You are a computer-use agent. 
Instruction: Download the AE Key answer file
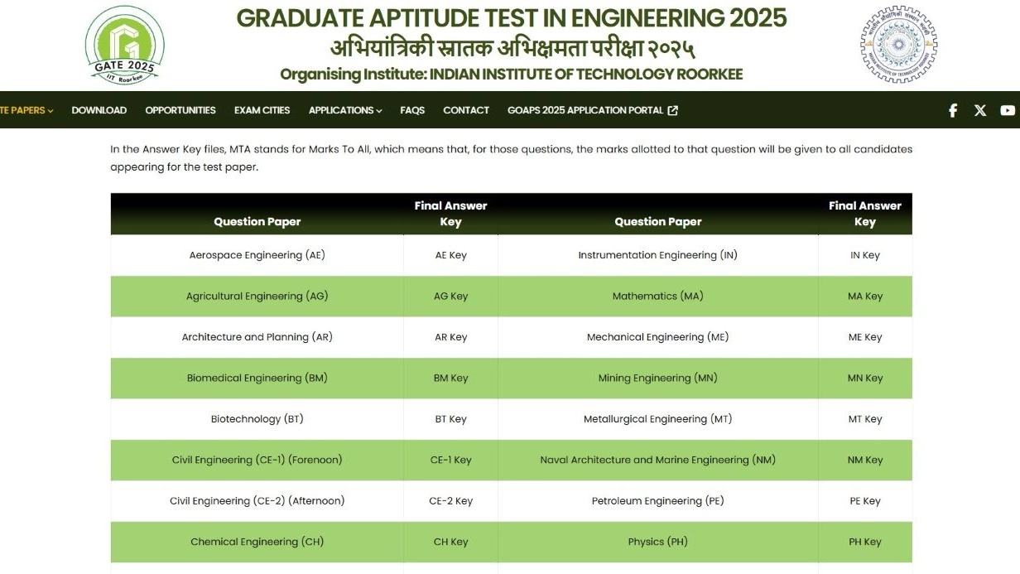click(450, 255)
